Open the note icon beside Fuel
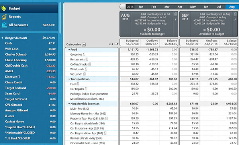 [x=78, y=84]
